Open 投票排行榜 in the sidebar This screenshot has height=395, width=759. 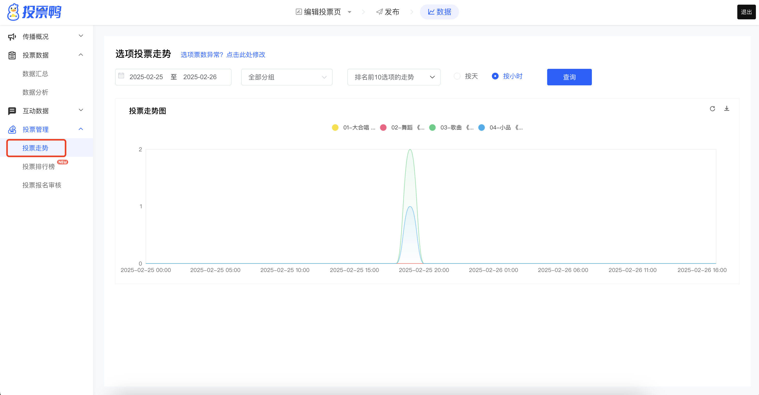click(x=38, y=167)
